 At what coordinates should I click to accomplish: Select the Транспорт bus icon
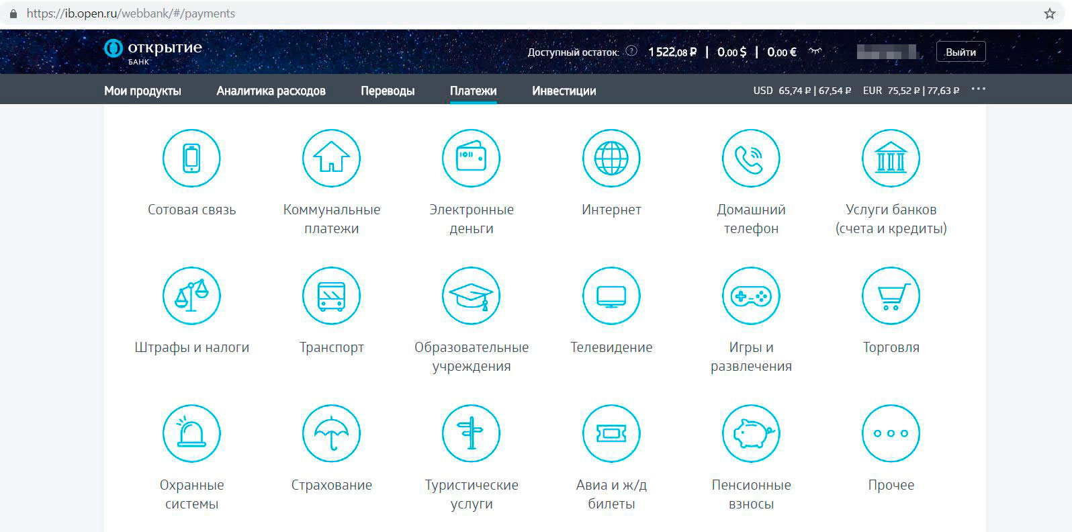point(331,296)
